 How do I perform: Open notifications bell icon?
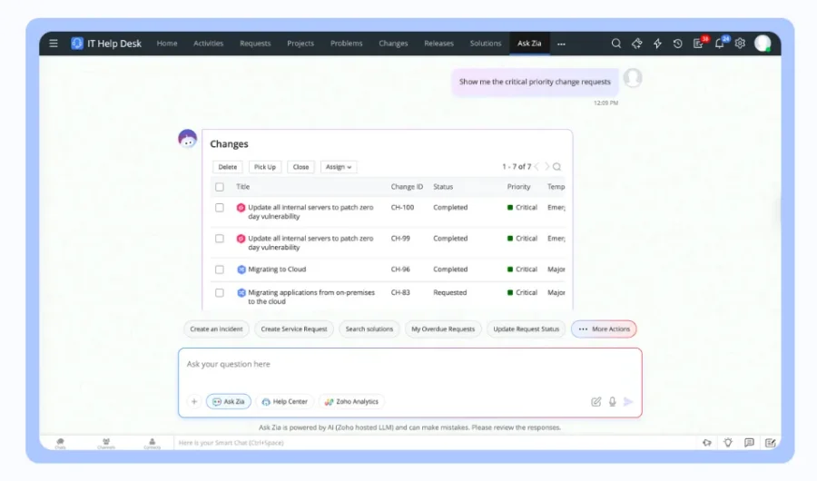[720, 44]
